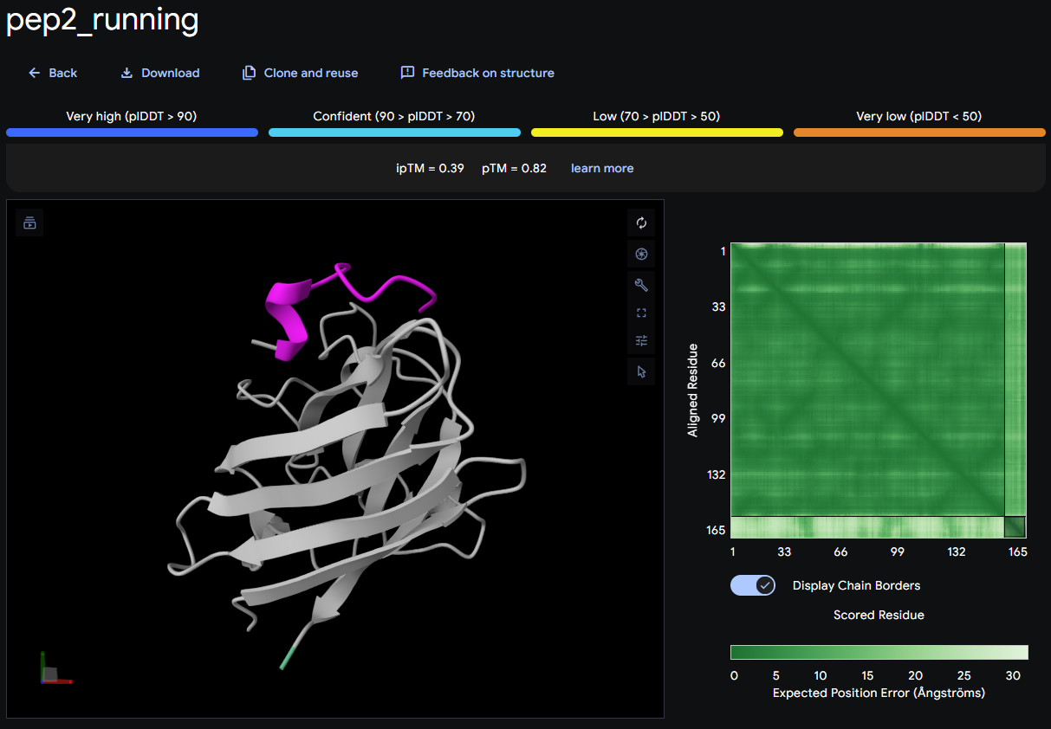Give Feedback on structure
1051x729 pixels.
pos(477,73)
